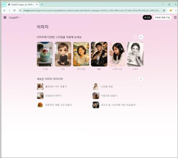Open the tab search dropdown arrow
The height and width of the screenshot is (158, 178).
point(4,5)
